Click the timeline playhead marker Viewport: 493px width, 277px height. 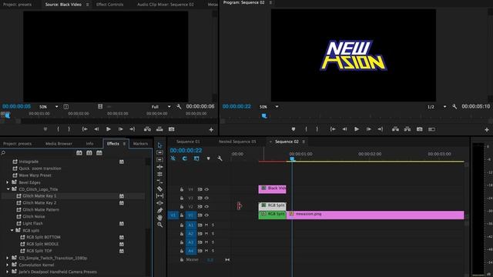[292, 159]
